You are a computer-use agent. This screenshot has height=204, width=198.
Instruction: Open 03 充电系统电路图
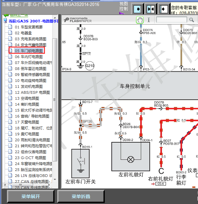(30, 39)
